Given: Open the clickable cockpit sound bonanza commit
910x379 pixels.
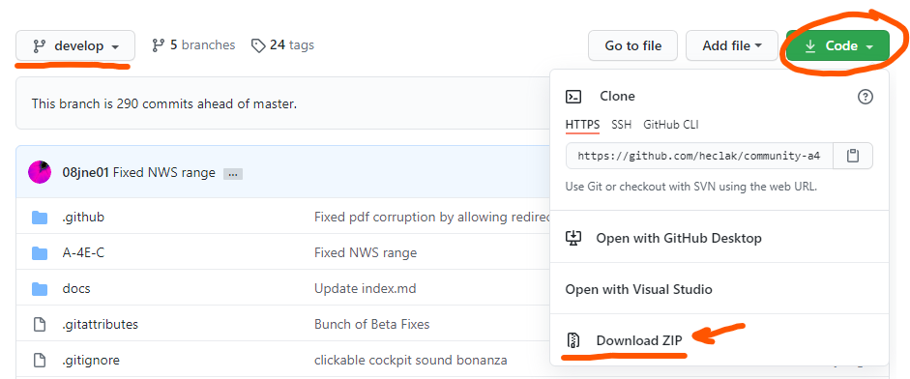Looking at the screenshot, I should [410, 360].
